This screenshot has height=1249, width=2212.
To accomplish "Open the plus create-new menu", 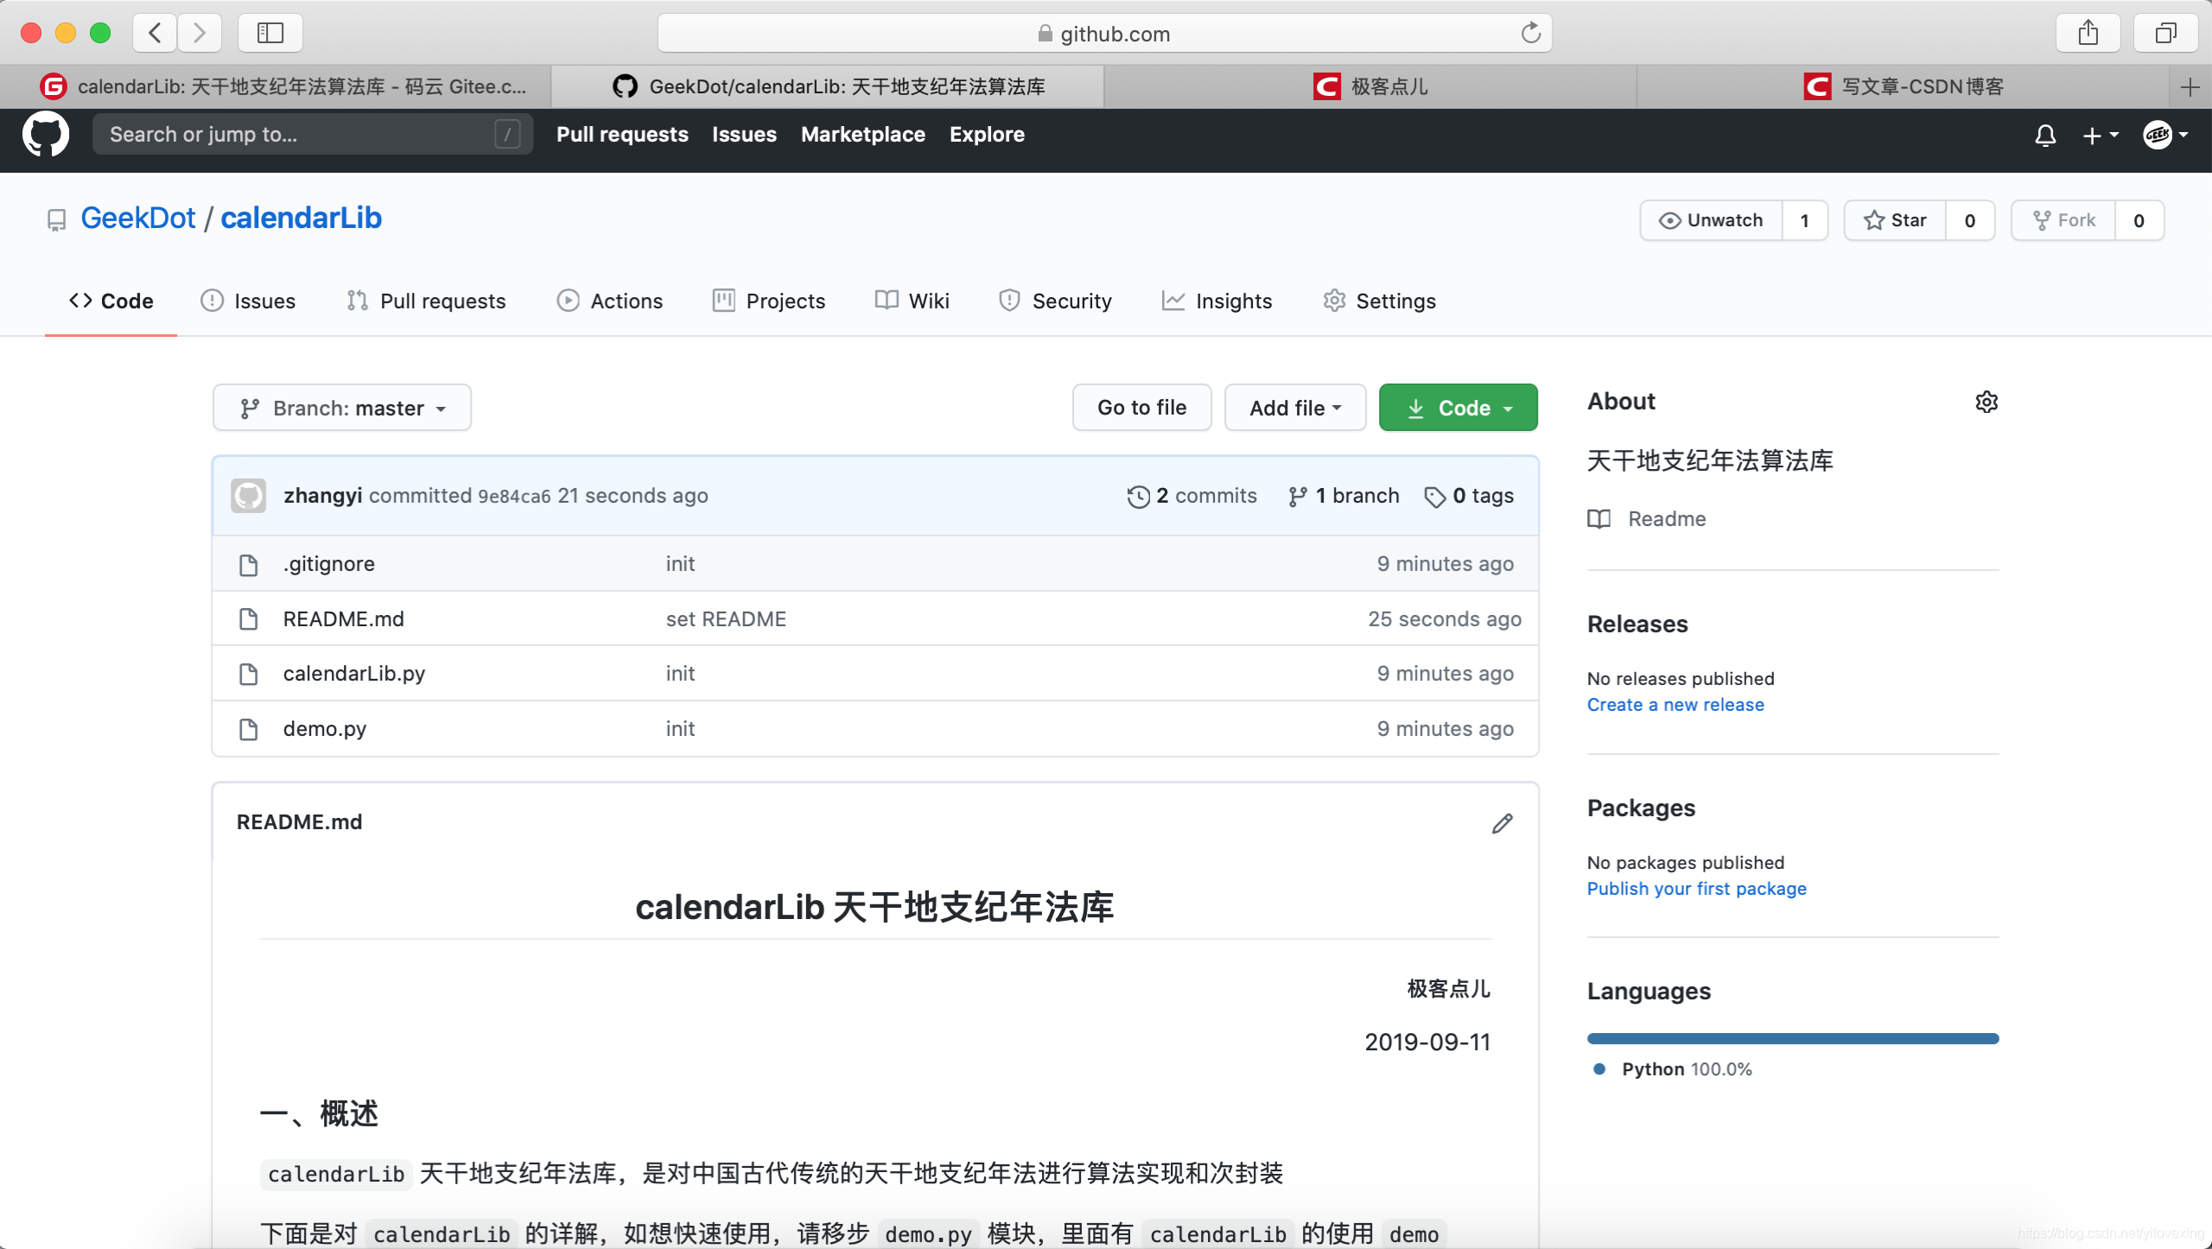I will 2100,136.
